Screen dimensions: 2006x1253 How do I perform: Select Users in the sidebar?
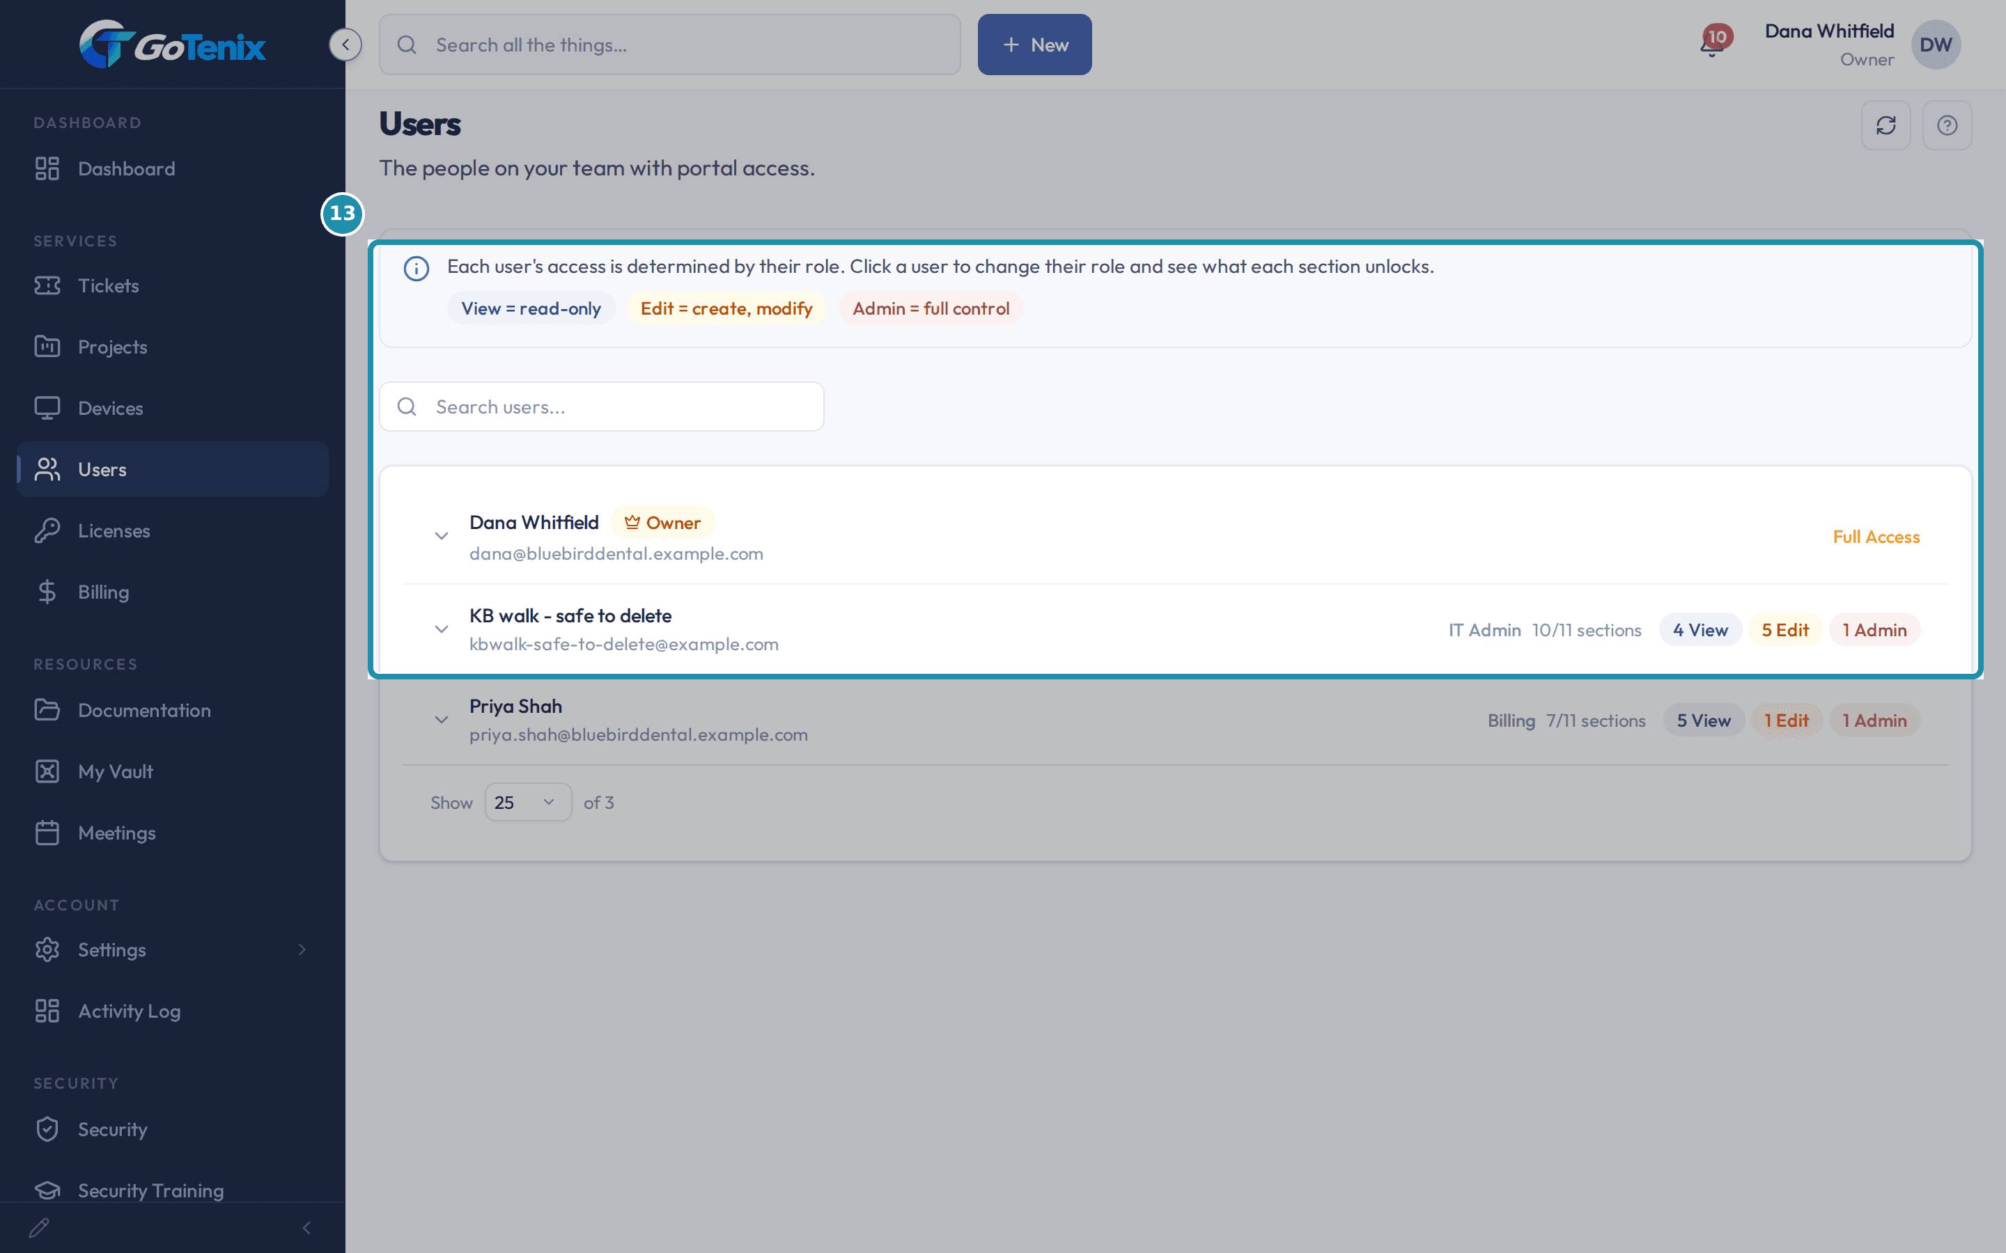tap(173, 470)
